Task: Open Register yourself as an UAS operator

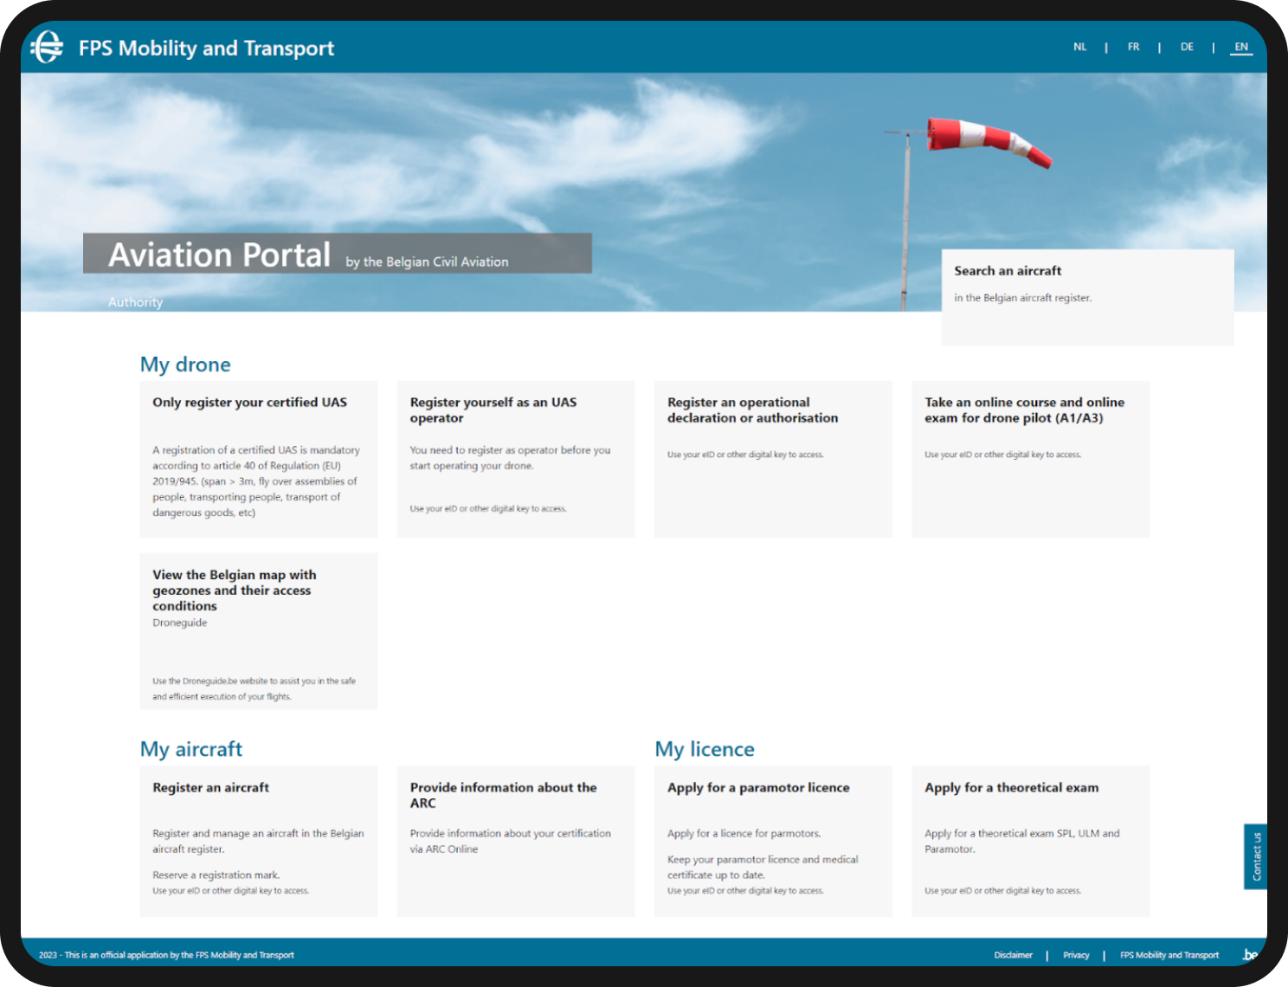Action: coord(515,458)
